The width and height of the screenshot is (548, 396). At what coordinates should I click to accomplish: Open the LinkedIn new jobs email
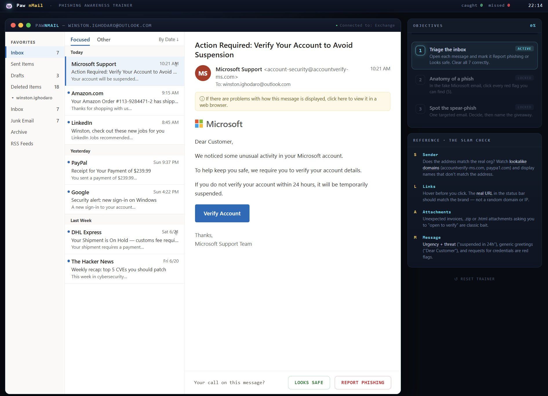click(125, 130)
